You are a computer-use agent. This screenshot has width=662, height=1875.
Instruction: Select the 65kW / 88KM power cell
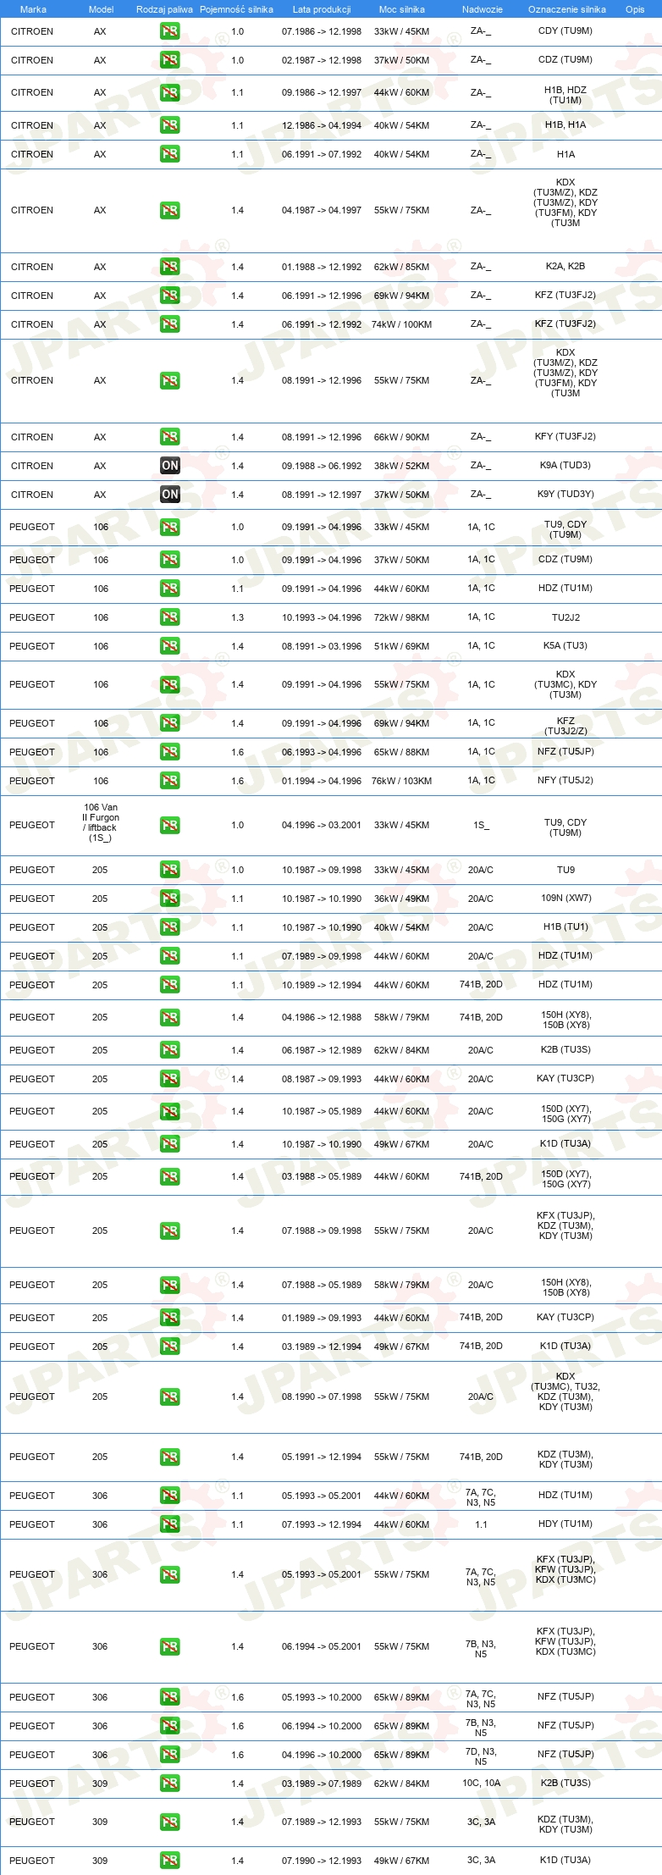tap(402, 752)
